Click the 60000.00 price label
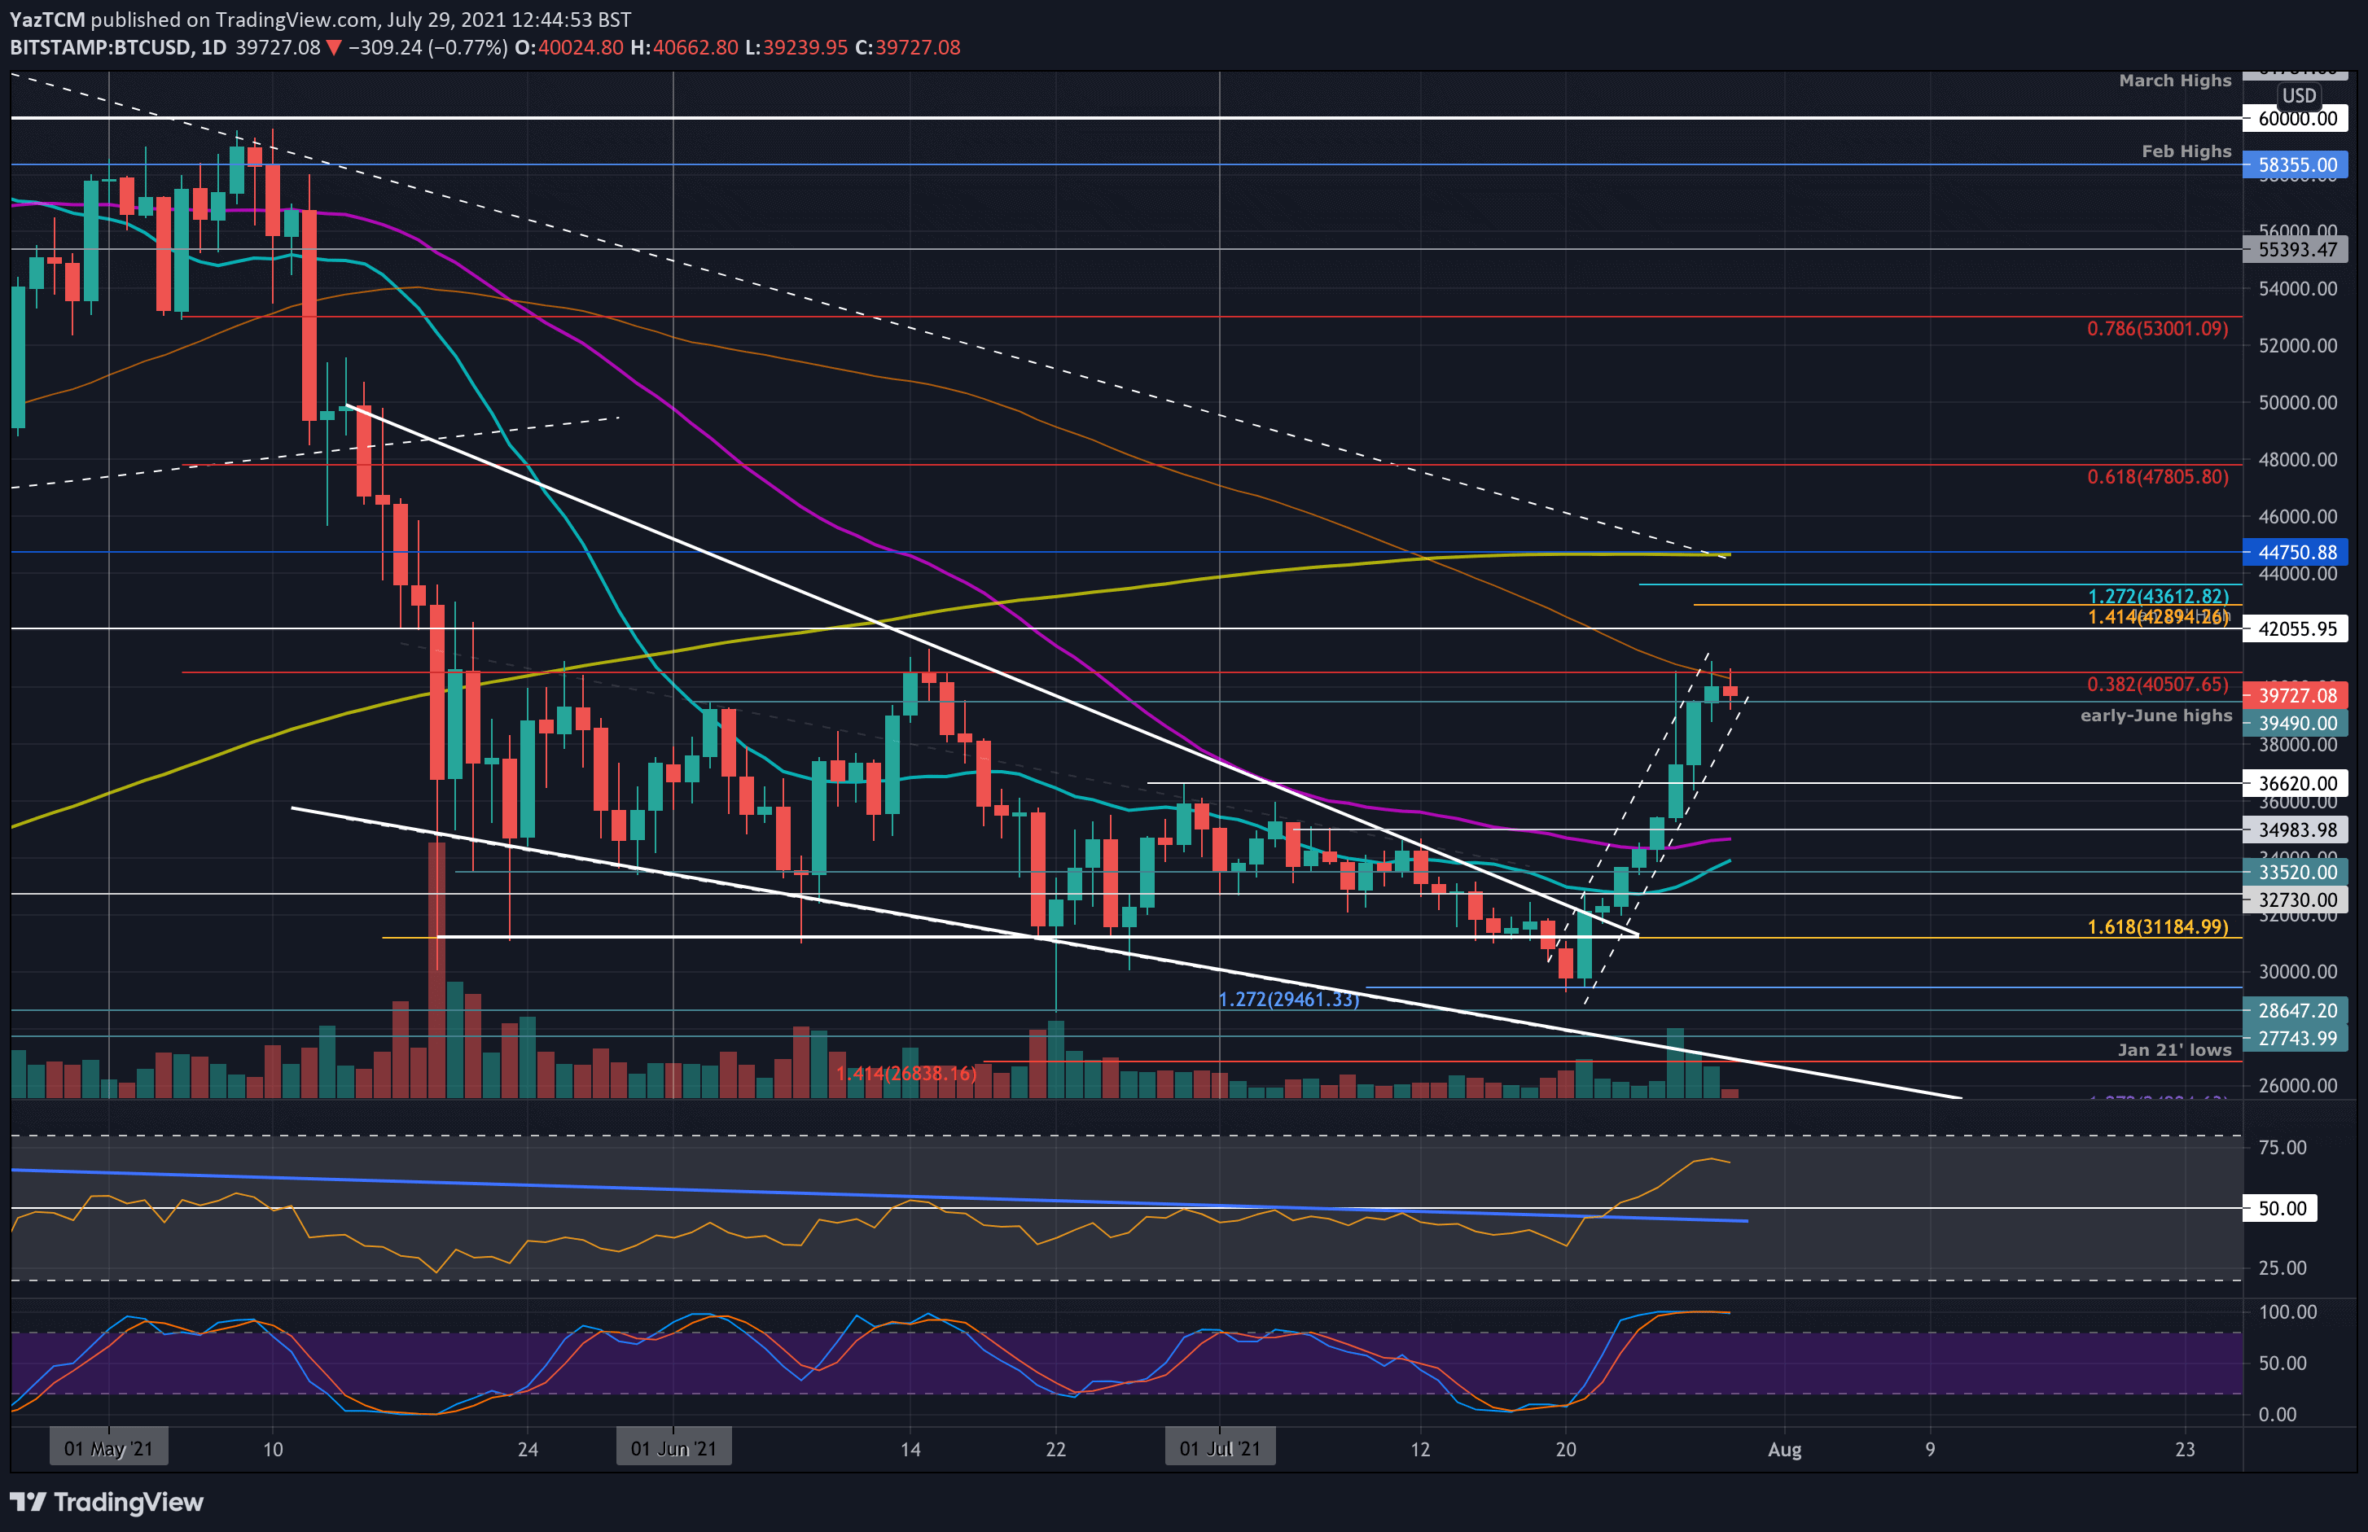 [2296, 118]
